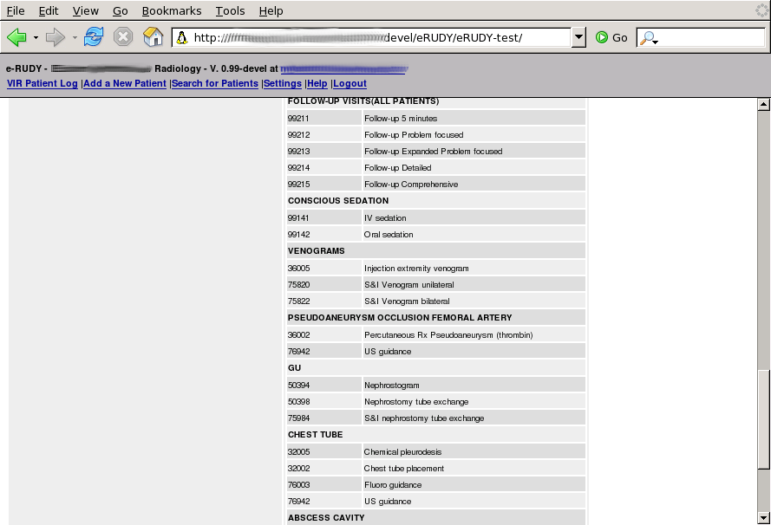Screen dimensions: 771x525
Task: Click the e-RUDY Radiology version title text
Action: pos(142,68)
